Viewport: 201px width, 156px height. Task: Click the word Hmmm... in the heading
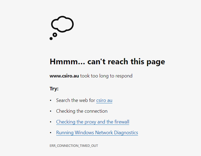pos(67,62)
